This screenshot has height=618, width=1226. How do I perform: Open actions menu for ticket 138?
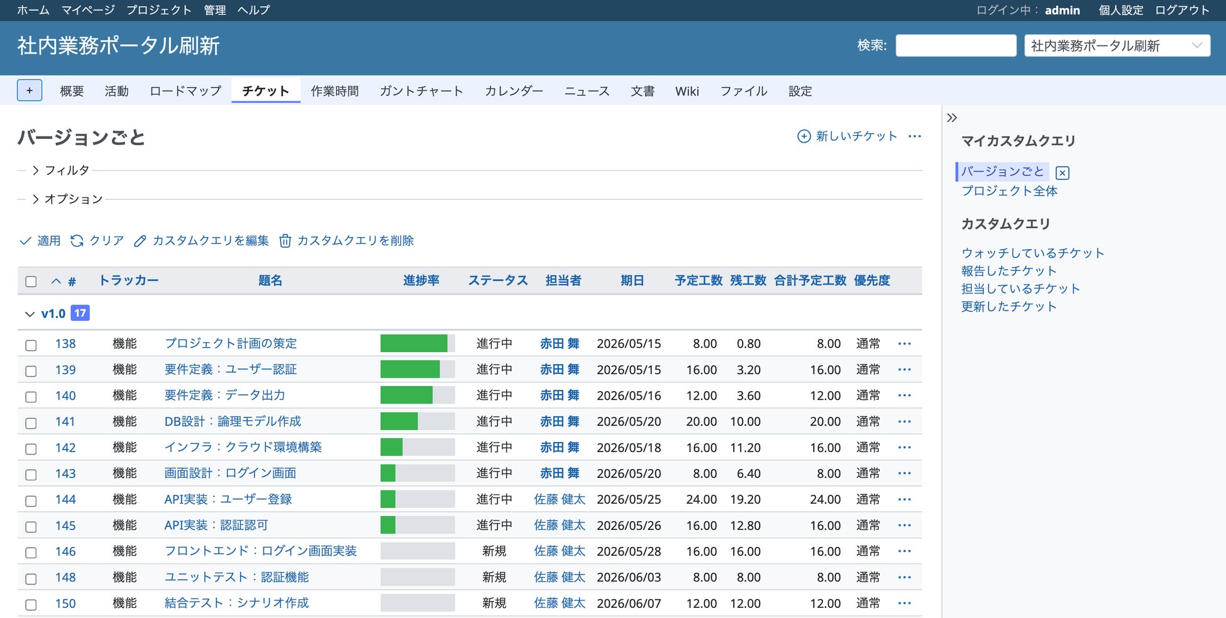coord(905,343)
